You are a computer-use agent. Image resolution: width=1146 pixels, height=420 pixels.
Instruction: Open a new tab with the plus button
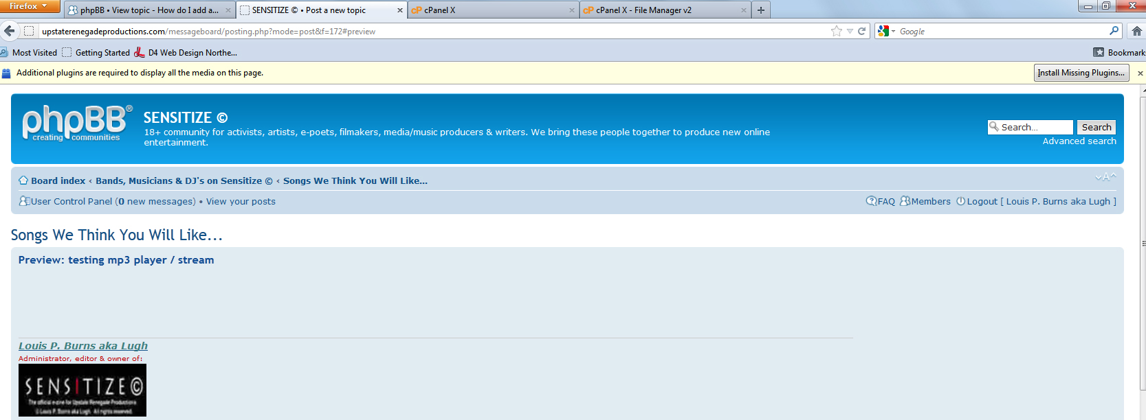(761, 10)
